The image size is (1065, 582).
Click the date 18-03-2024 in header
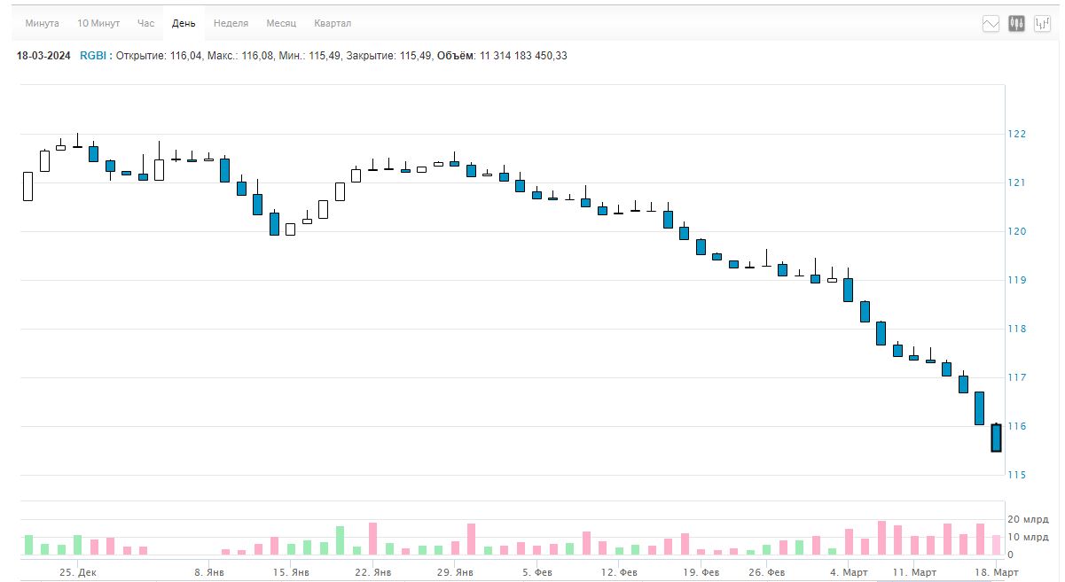pyautogui.click(x=43, y=56)
